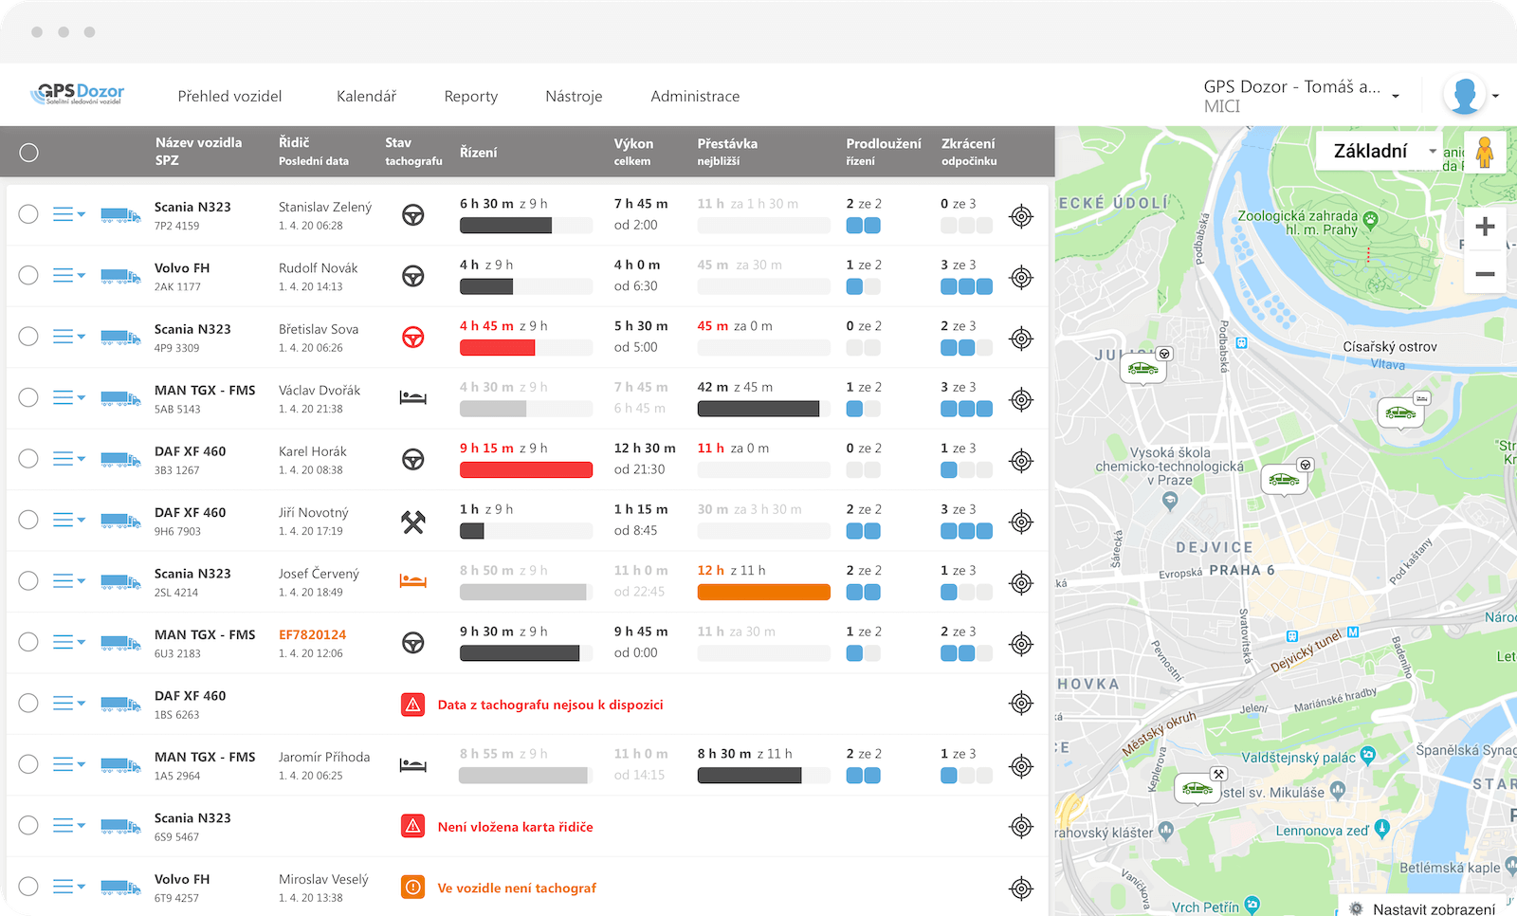Click the orange rest bed icon for Josef Červený
1517x916 pixels.
point(412,581)
